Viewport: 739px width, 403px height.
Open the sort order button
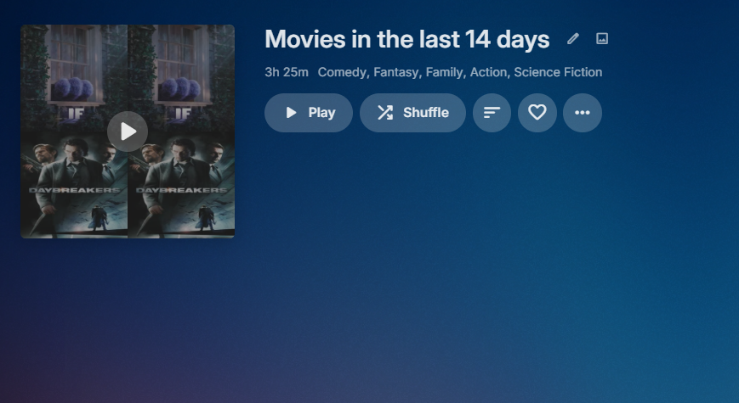pyautogui.click(x=492, y=113)
